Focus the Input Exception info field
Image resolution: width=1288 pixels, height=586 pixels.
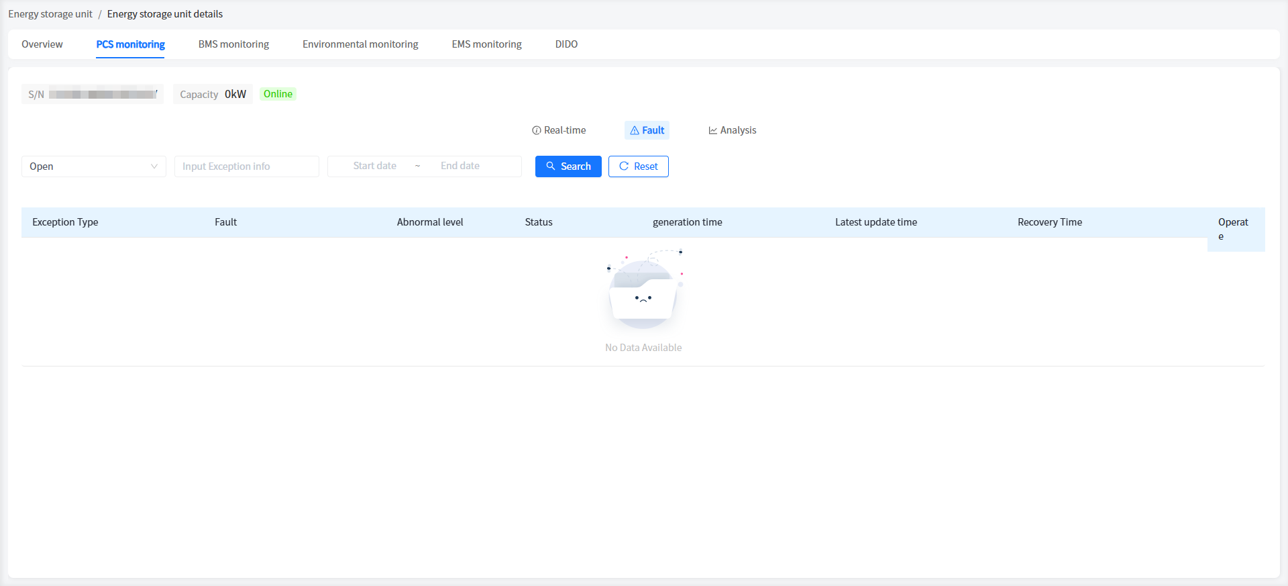[246, 166]
